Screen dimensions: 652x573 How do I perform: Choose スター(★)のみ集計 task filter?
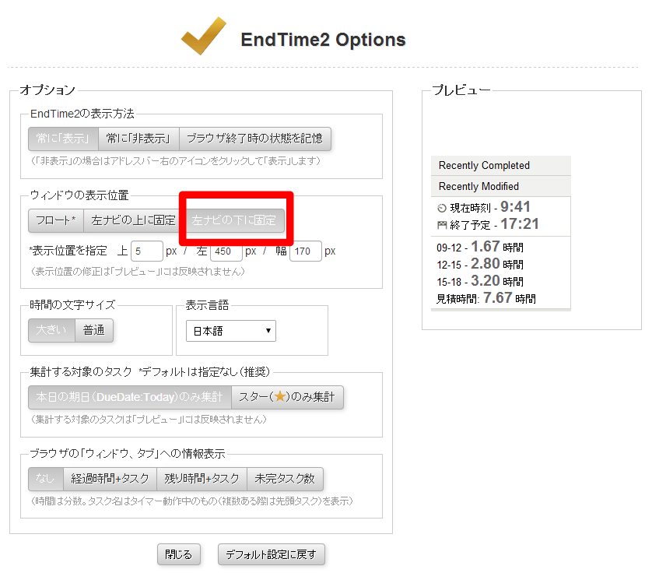(x=287, y=397)
